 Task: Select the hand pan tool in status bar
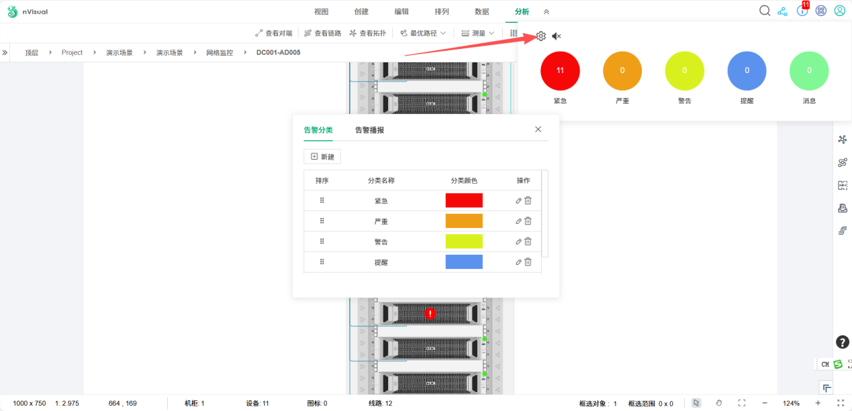(x=719, y=403)
